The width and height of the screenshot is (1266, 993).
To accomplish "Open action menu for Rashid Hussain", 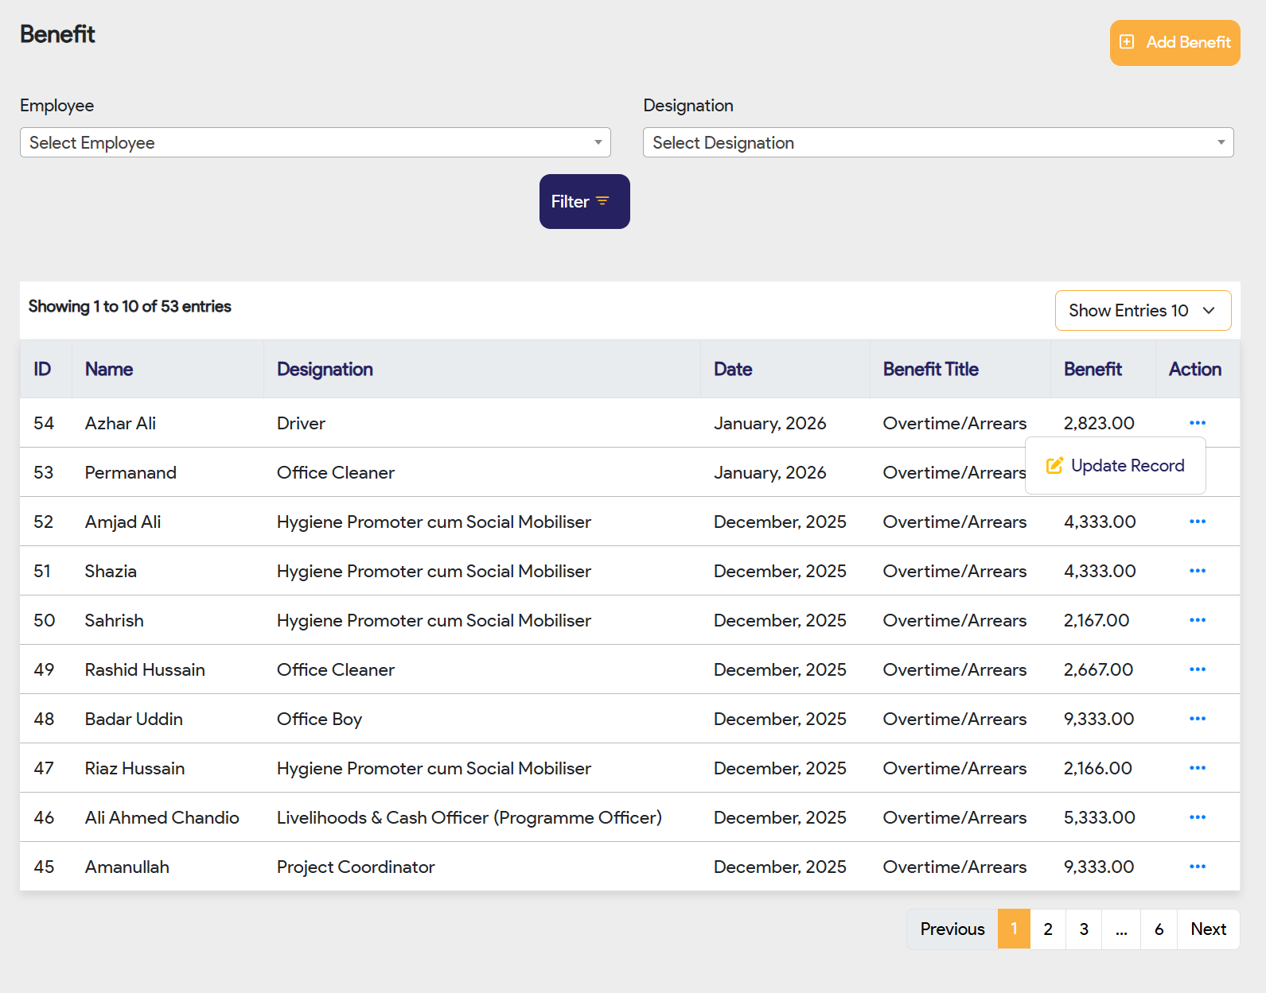I will tap(1197, 669).
